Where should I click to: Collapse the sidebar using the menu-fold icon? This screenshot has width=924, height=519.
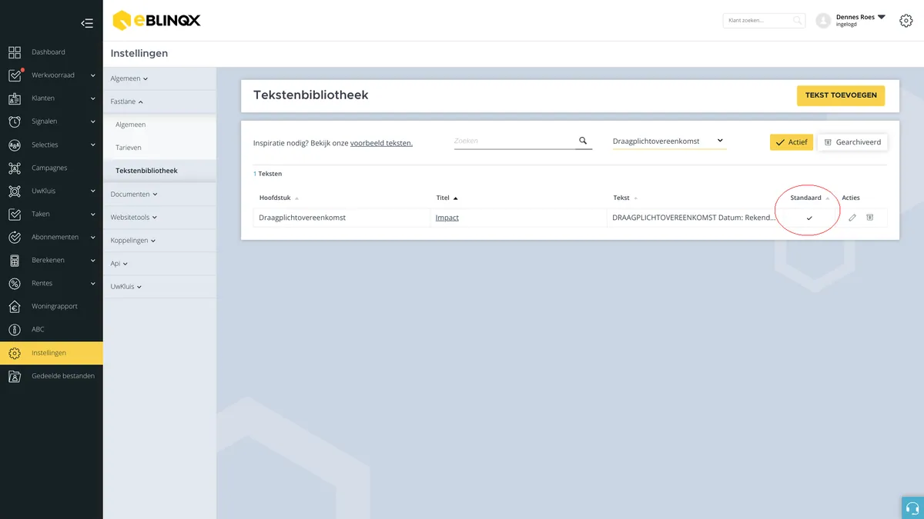[x=87, y=23]
